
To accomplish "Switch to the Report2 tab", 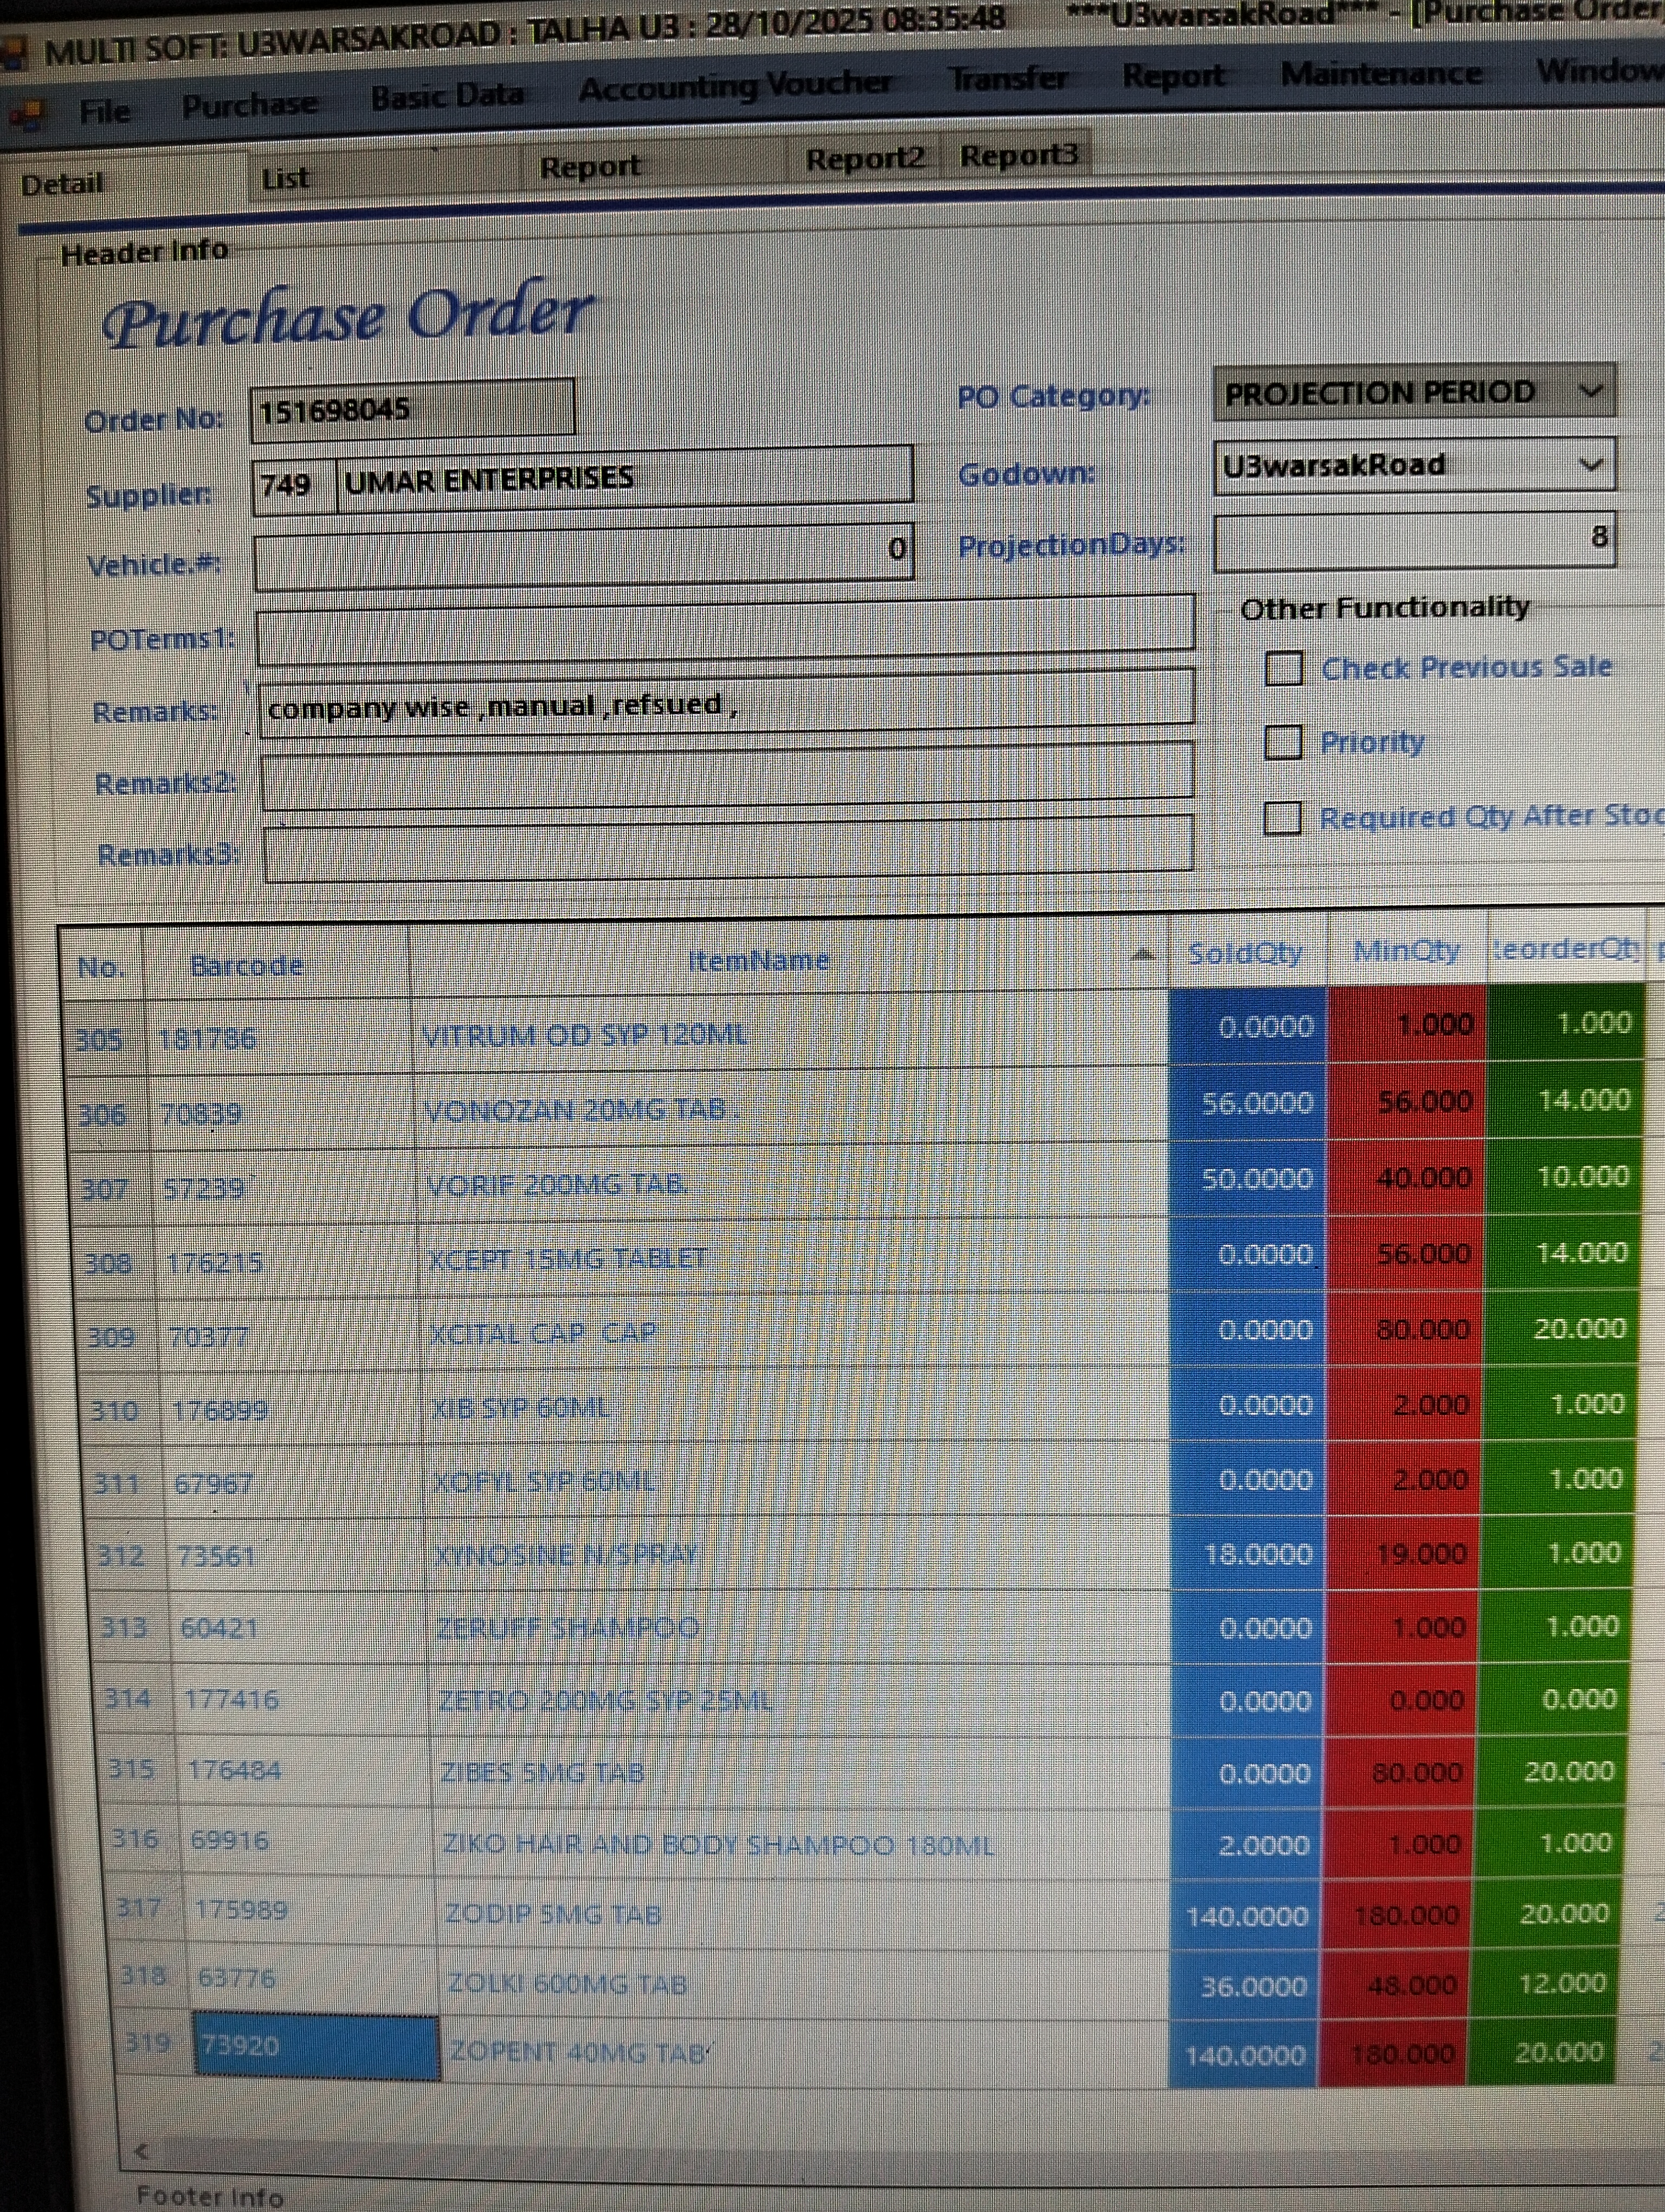I will coord(864,159).
